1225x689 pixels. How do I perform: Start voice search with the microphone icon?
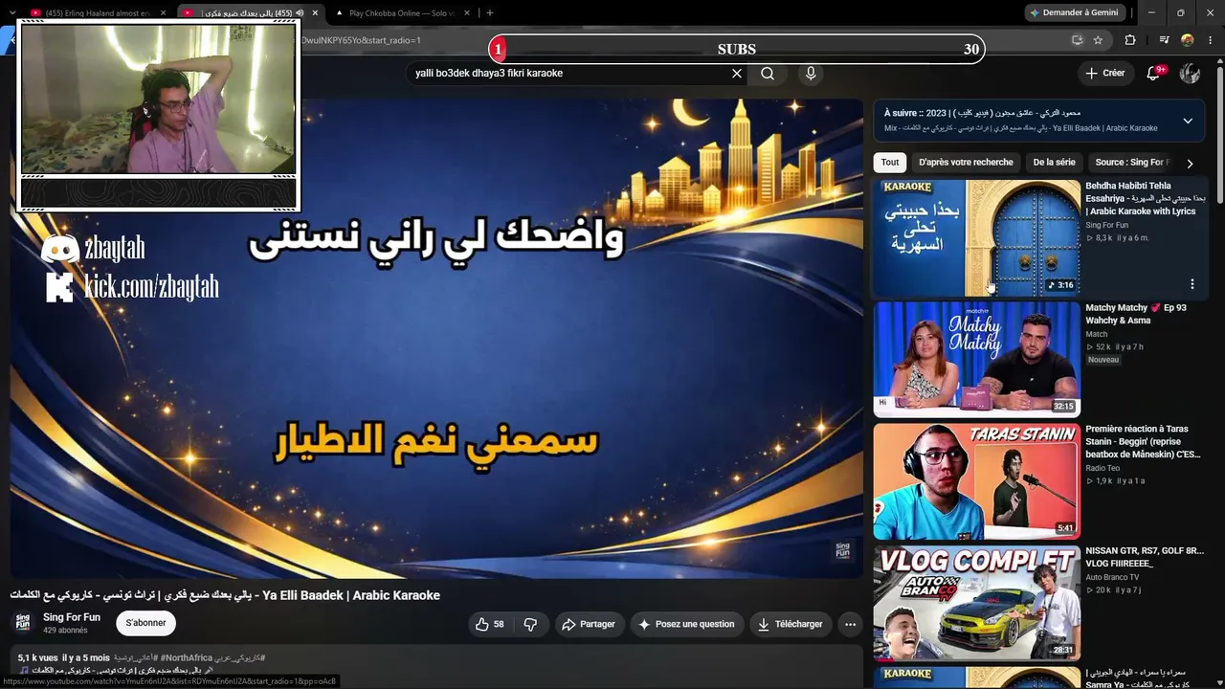(811, 74)
